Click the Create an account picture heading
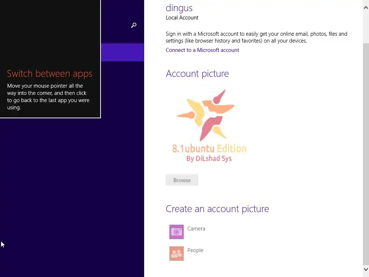 click(217, 209)
